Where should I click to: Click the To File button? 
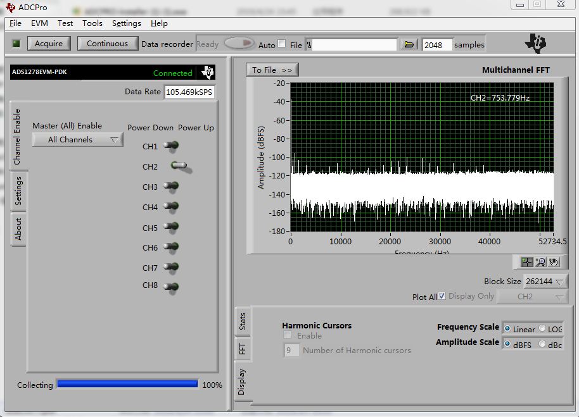[x=272, y=70]
